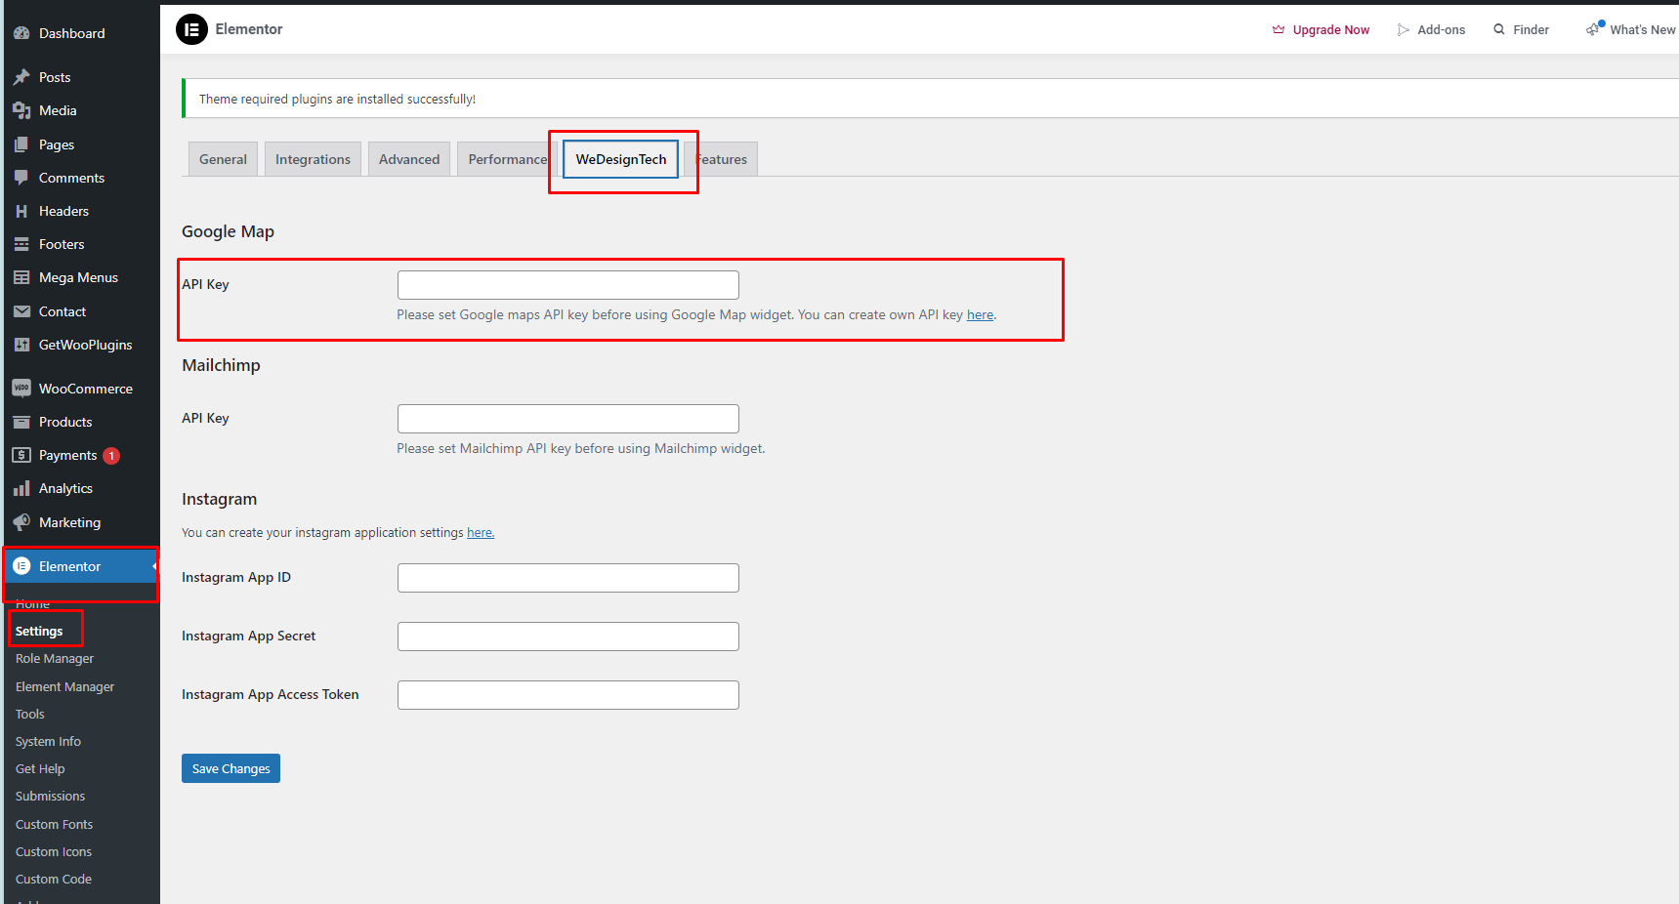Go to WooCommerce menu label
This screenshot has width=1679, height=904.
coord(86,389)
